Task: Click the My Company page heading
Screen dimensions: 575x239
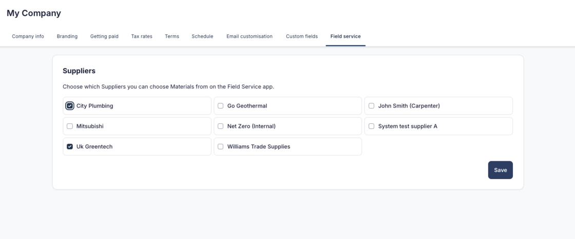Action: (34, 13)
